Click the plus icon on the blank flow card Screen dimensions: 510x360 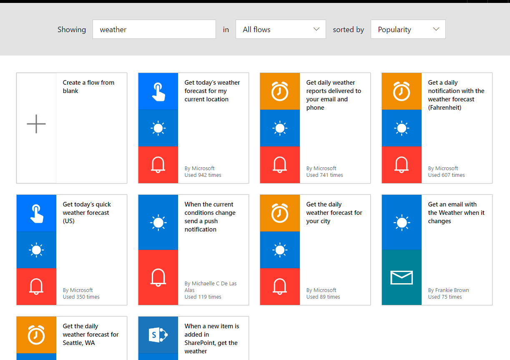36,124
